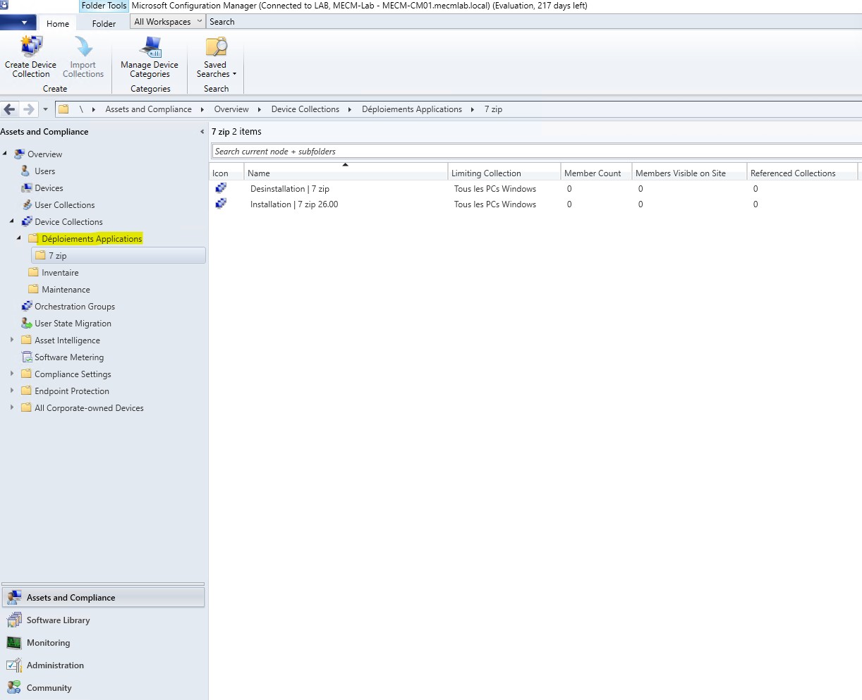The height and width of the screenshot is (700, 862).
Task: Collapse the navigation pane with arrow
Action: 202,132
